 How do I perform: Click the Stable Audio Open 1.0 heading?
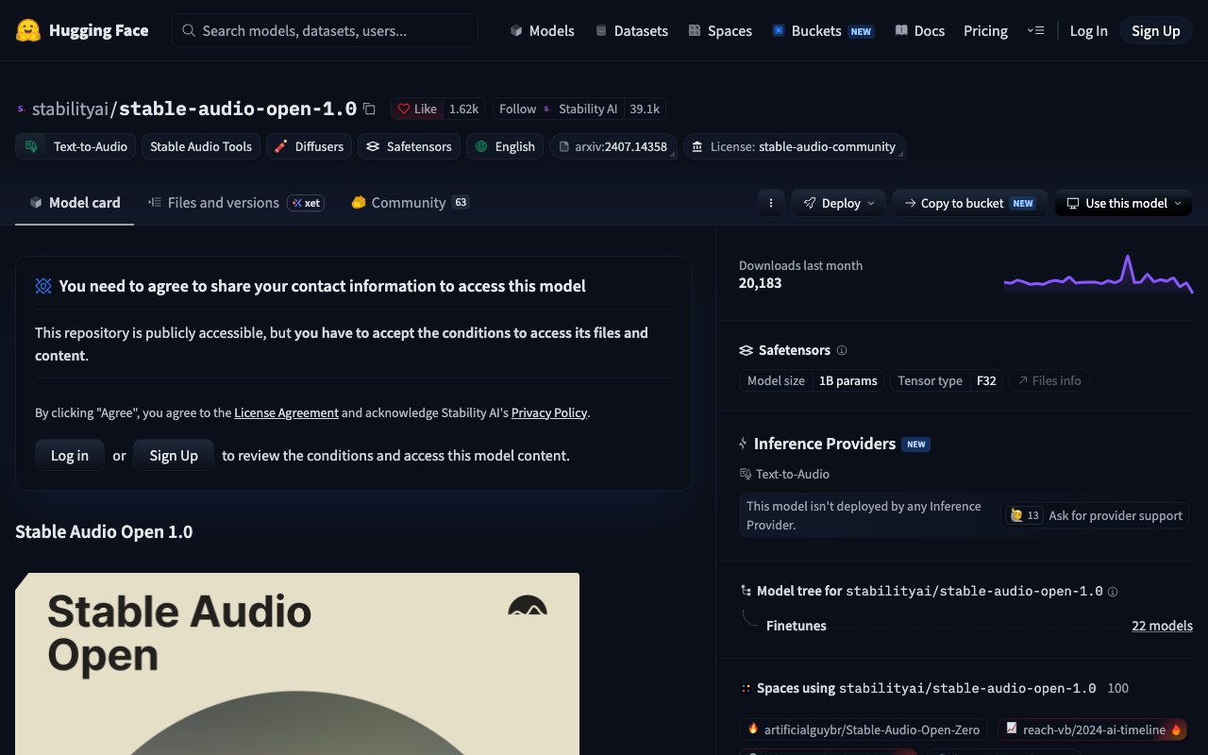tap(104, 531)
